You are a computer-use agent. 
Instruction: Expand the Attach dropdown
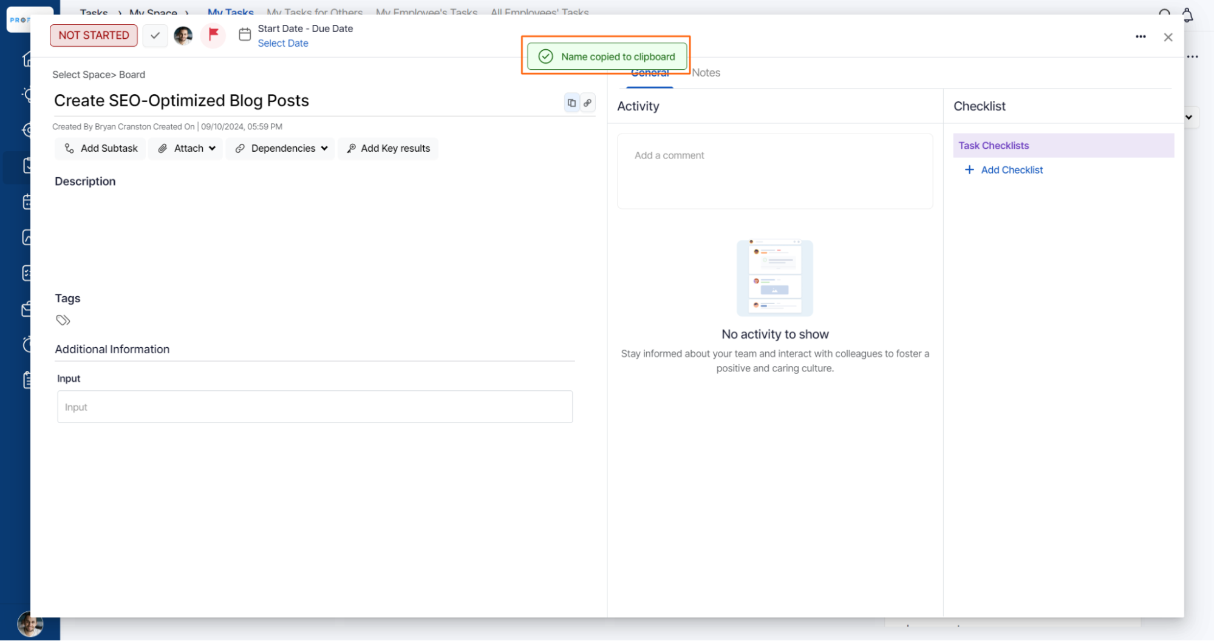pos(186,148)
